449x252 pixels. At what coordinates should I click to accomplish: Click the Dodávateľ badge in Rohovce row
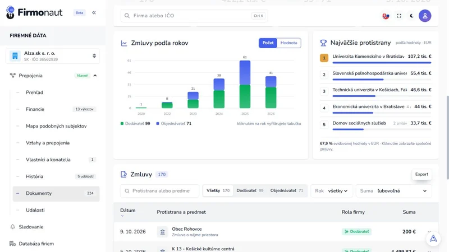pos(356,232)
